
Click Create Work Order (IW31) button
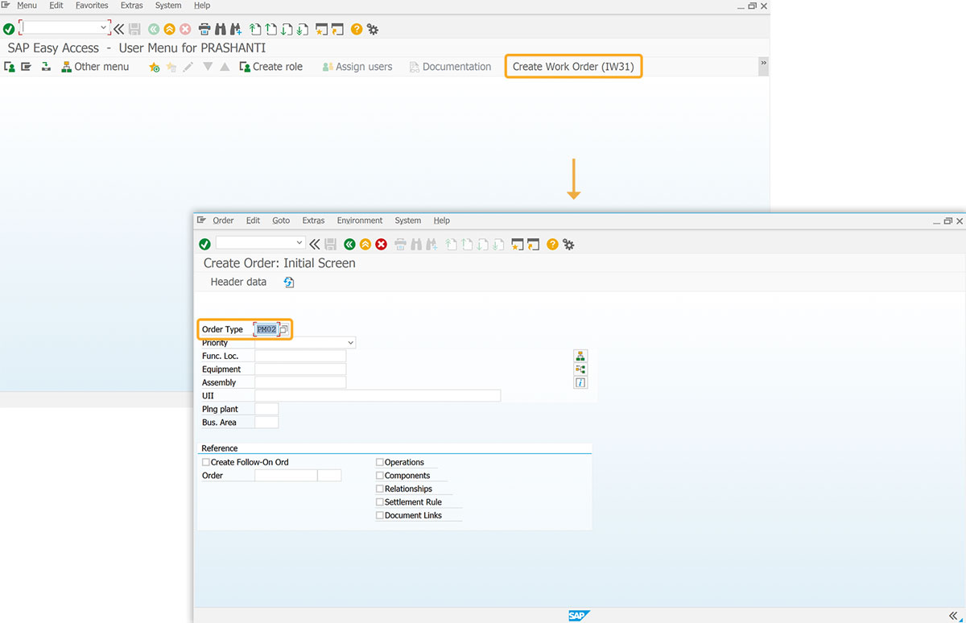(574, 66)
